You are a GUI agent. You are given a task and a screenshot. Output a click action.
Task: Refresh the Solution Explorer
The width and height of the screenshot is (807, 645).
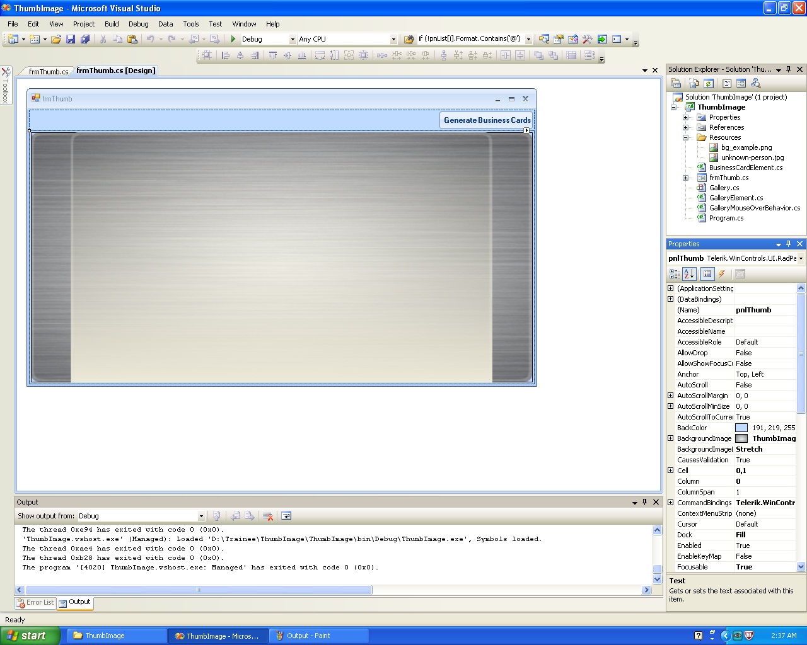(709, 83)
